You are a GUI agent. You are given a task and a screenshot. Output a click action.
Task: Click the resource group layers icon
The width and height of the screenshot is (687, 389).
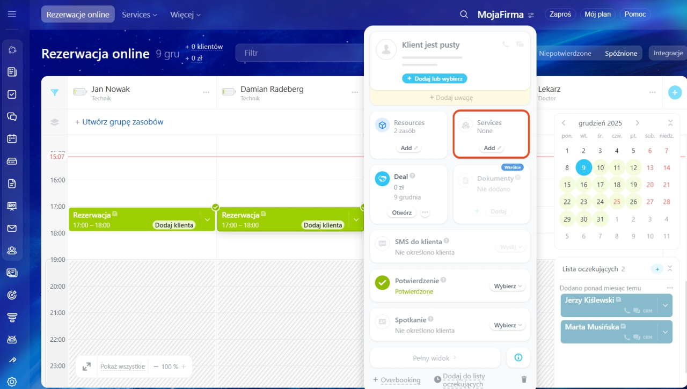[54, 122]
